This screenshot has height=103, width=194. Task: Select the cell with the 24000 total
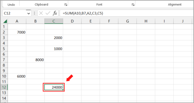(x=54, y=87)
